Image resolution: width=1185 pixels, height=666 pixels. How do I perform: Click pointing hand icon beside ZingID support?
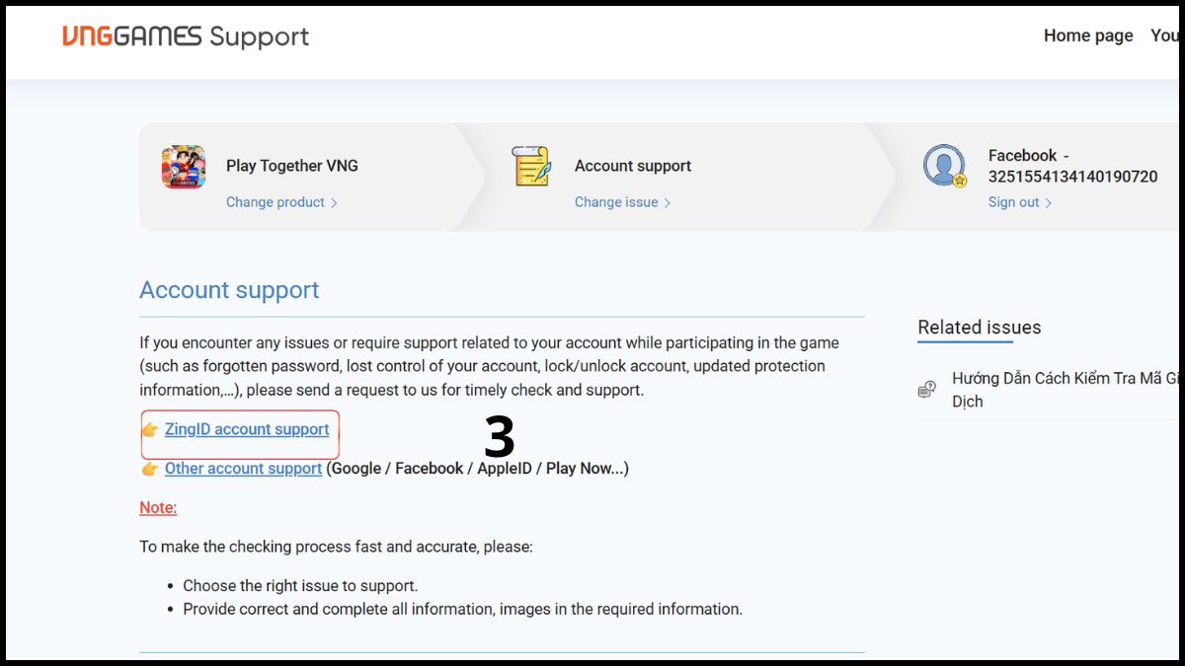pos(150,430)
